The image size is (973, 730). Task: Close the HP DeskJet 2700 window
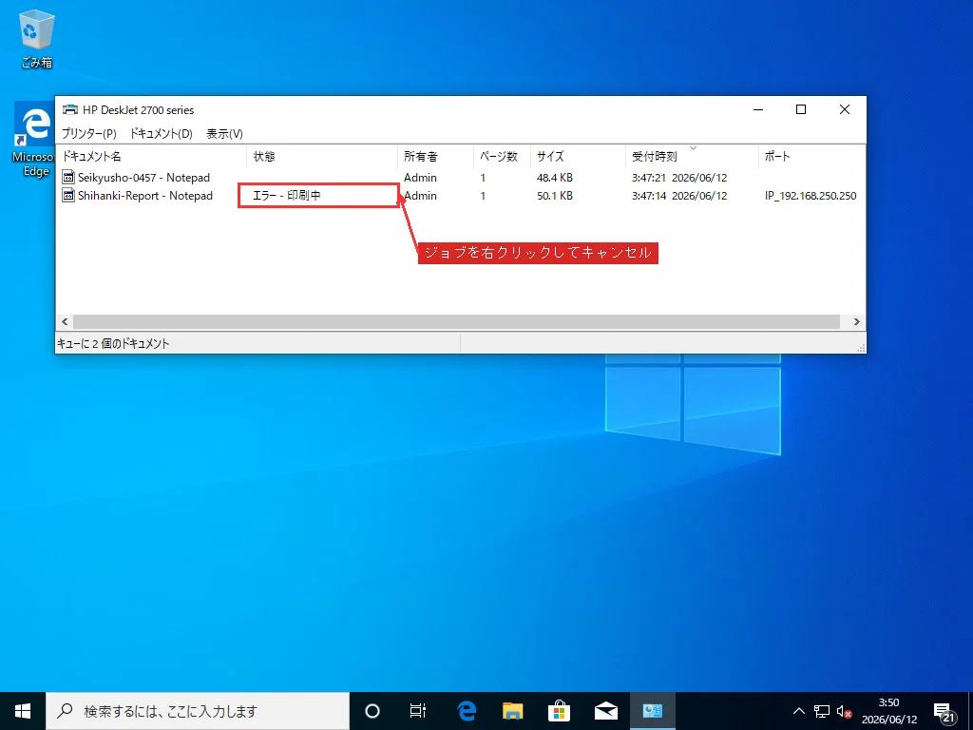[x=845, y=110]
